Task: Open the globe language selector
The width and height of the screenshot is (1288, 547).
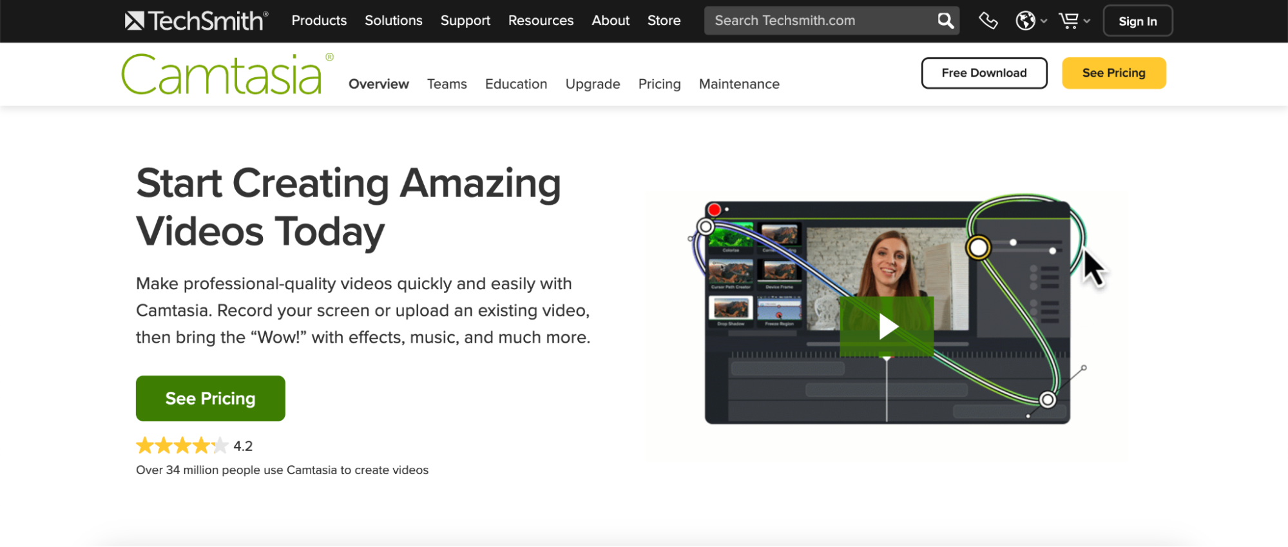Action: (1031, 21)
